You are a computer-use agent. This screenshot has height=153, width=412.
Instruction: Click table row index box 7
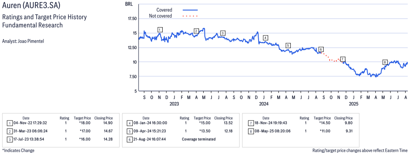(251, 123)
